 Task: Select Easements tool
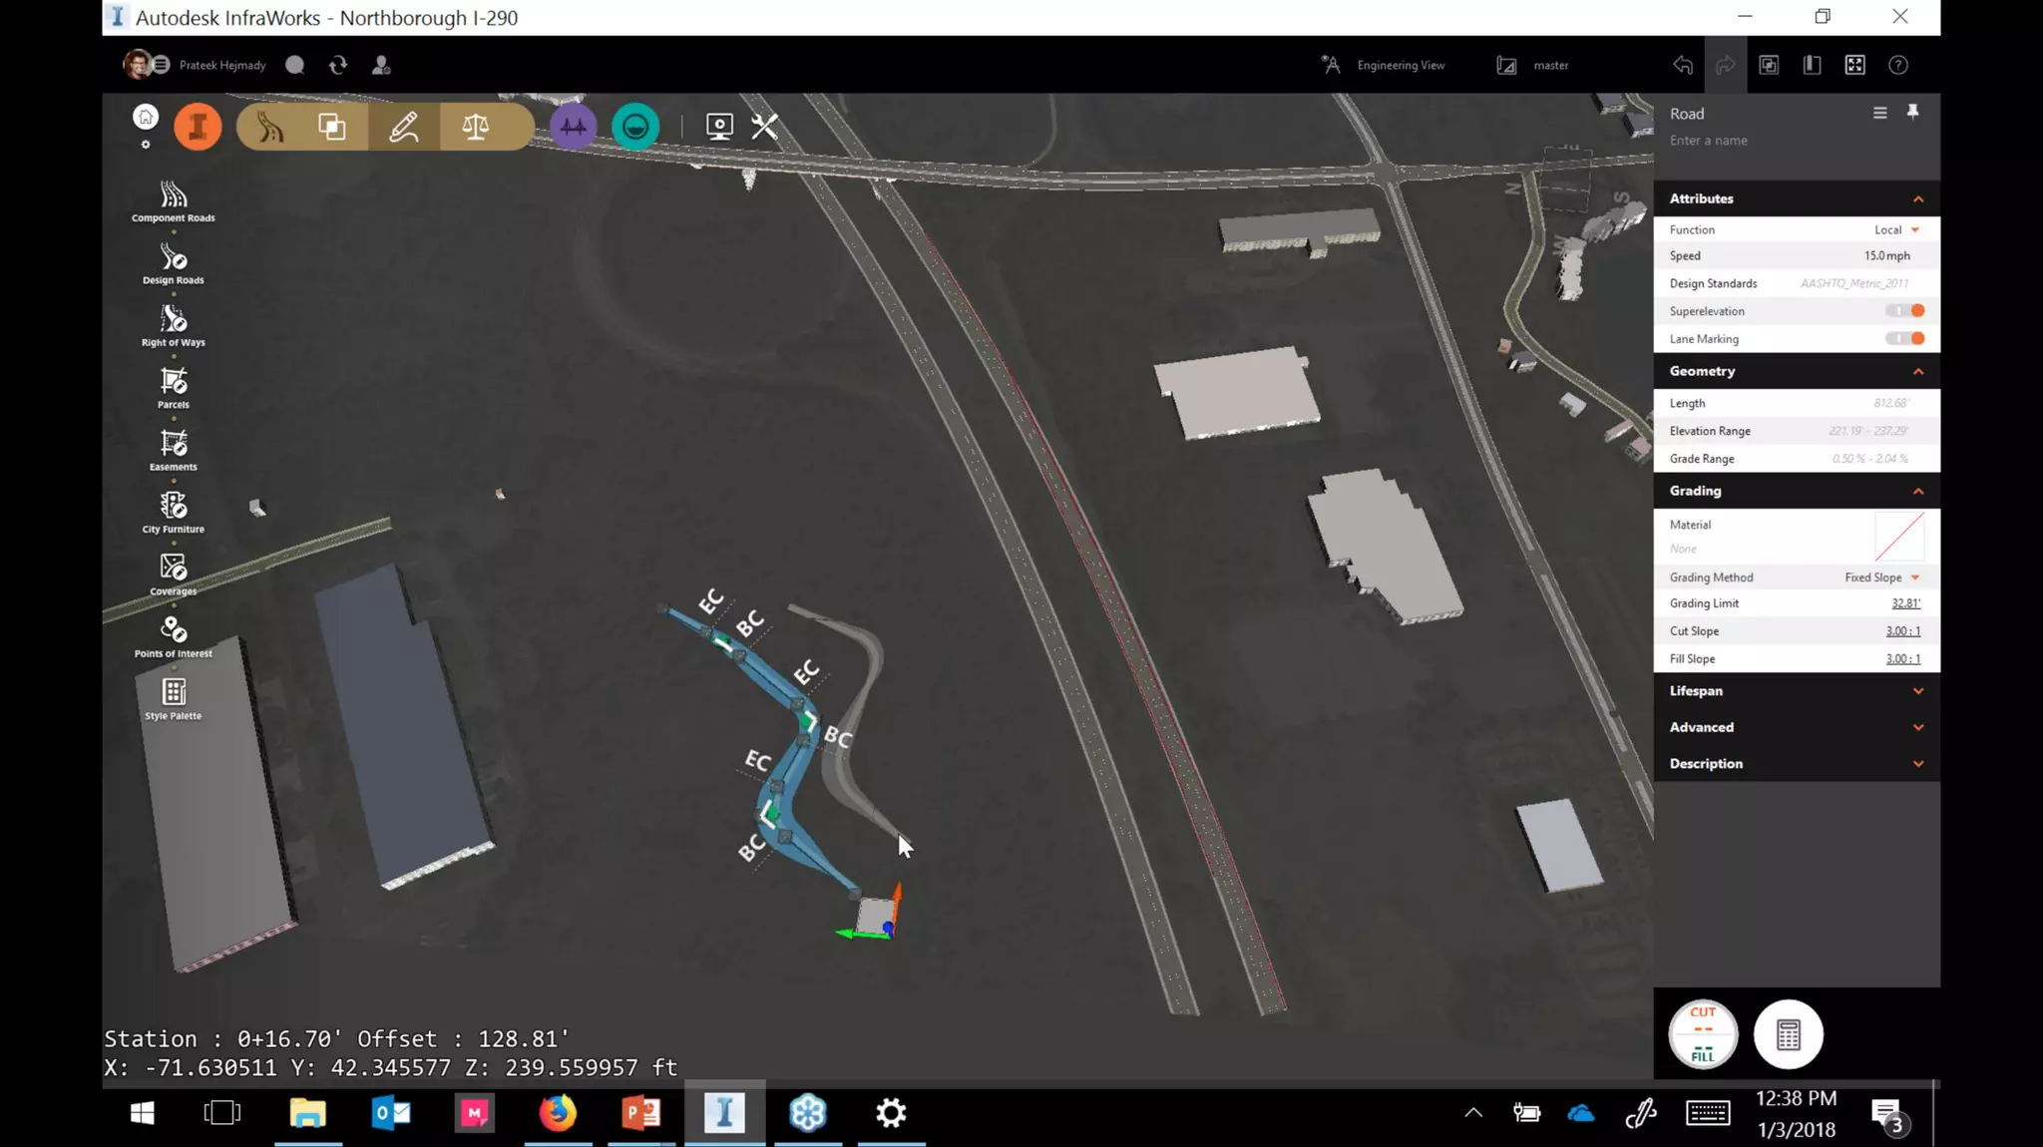pyautogui.click(x=174, y=450)
